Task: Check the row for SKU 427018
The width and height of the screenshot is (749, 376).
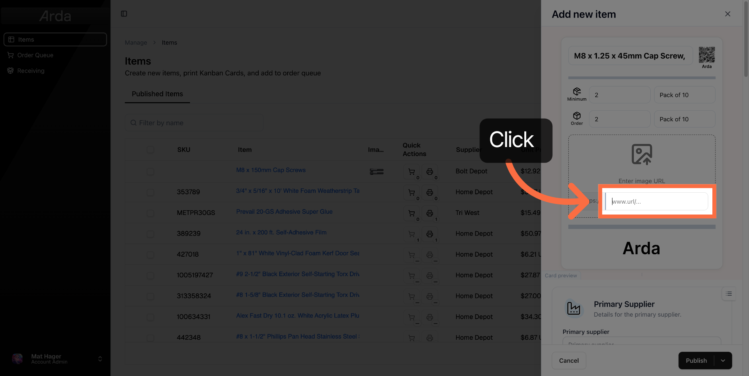Action: point(150,255)
